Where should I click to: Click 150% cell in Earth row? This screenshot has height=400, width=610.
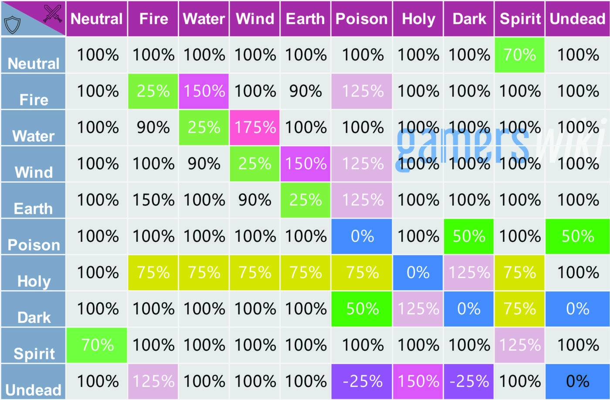(153, 200)
